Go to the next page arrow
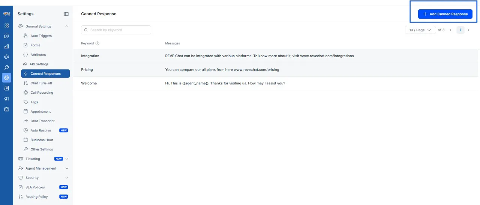This screenshot has height=205, width=480. point(468,30)
